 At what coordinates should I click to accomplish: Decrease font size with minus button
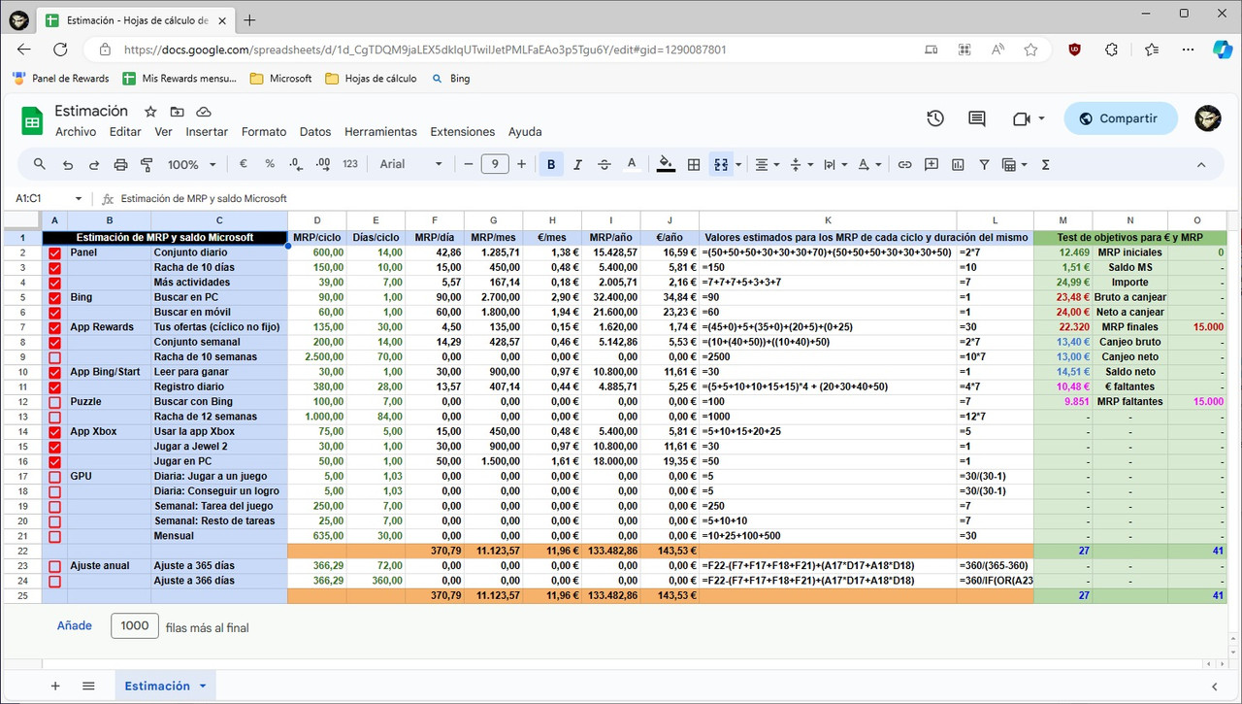[x=468, y=164]
